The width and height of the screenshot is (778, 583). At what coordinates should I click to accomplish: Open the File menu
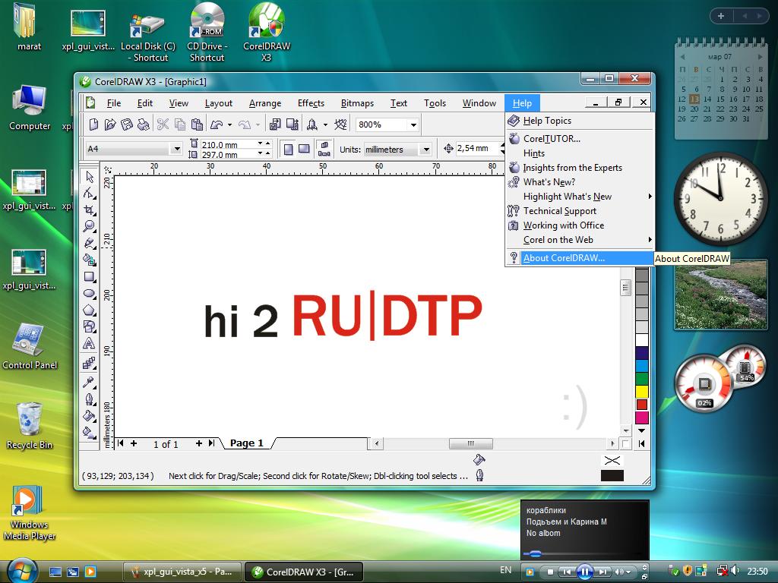[114, 103]
